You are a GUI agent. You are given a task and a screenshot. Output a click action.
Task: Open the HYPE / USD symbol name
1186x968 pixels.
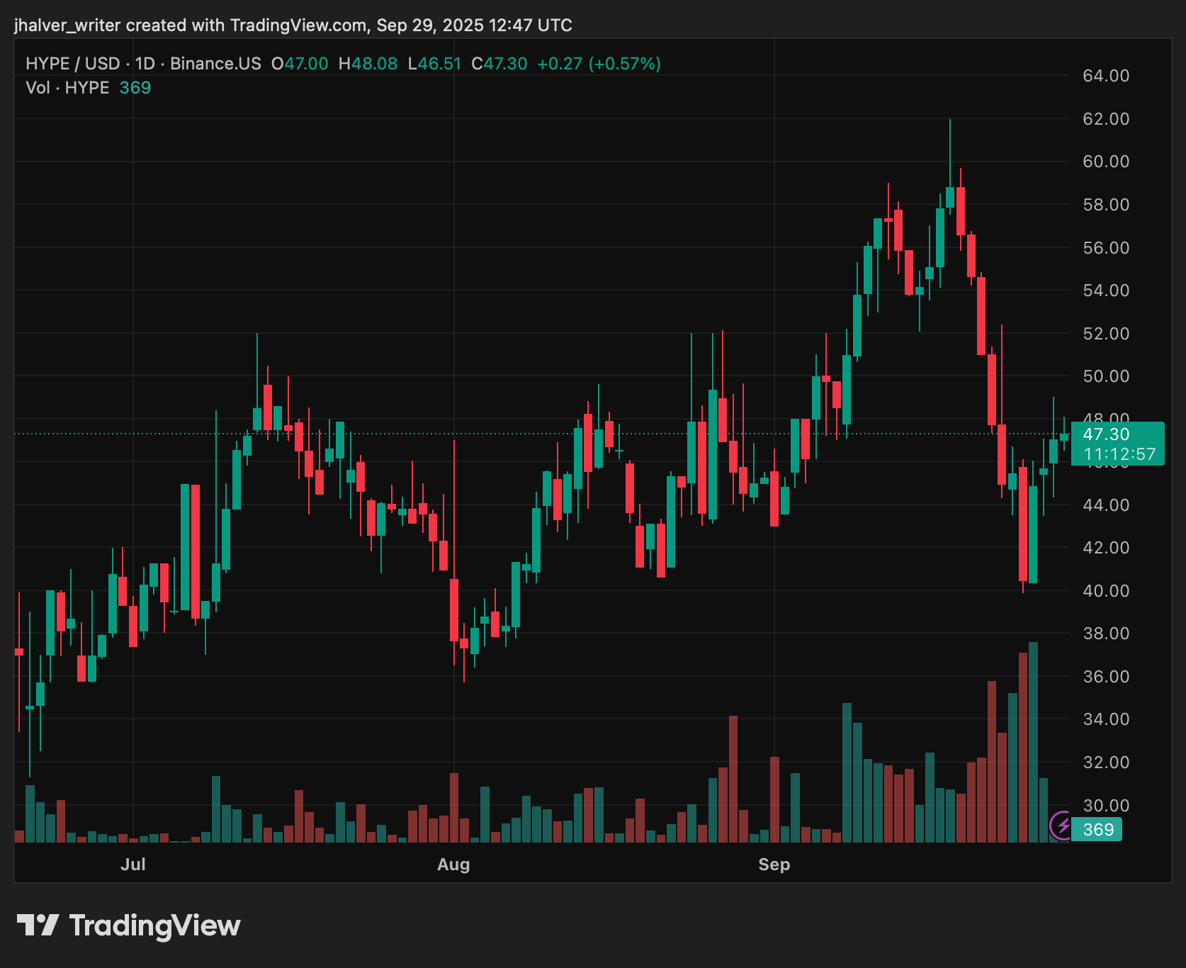pyautogui.click(x=72, y=63)
